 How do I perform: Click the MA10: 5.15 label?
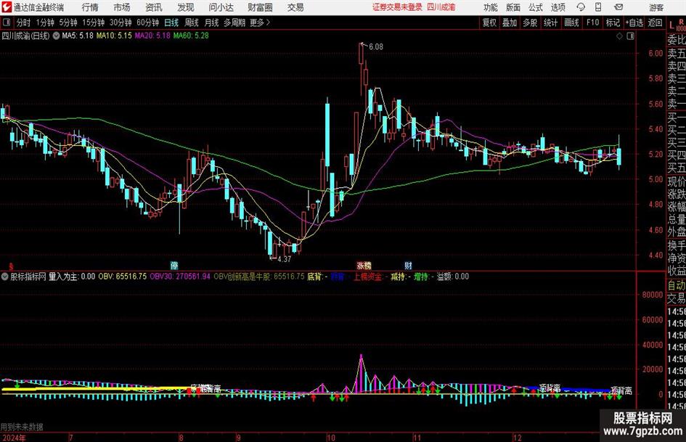114,36
